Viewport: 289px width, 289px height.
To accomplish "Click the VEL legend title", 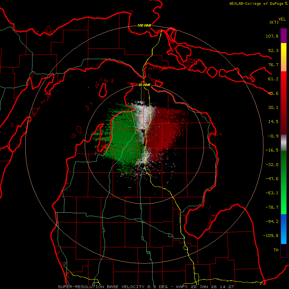I will point(282,19).
